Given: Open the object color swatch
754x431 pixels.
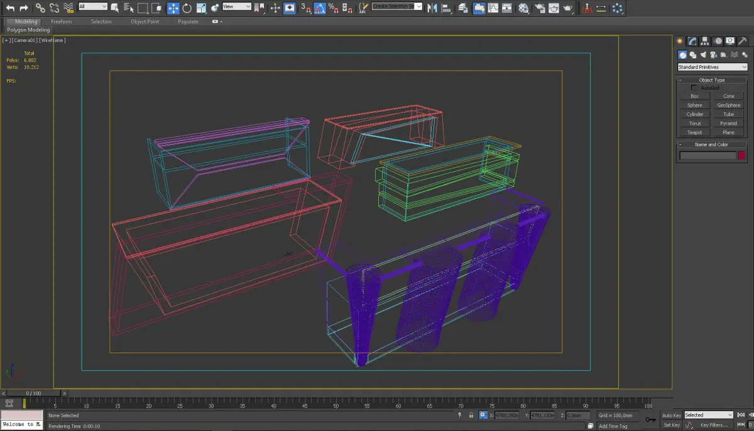Looking at the screenshot, I should click(741, 156).
